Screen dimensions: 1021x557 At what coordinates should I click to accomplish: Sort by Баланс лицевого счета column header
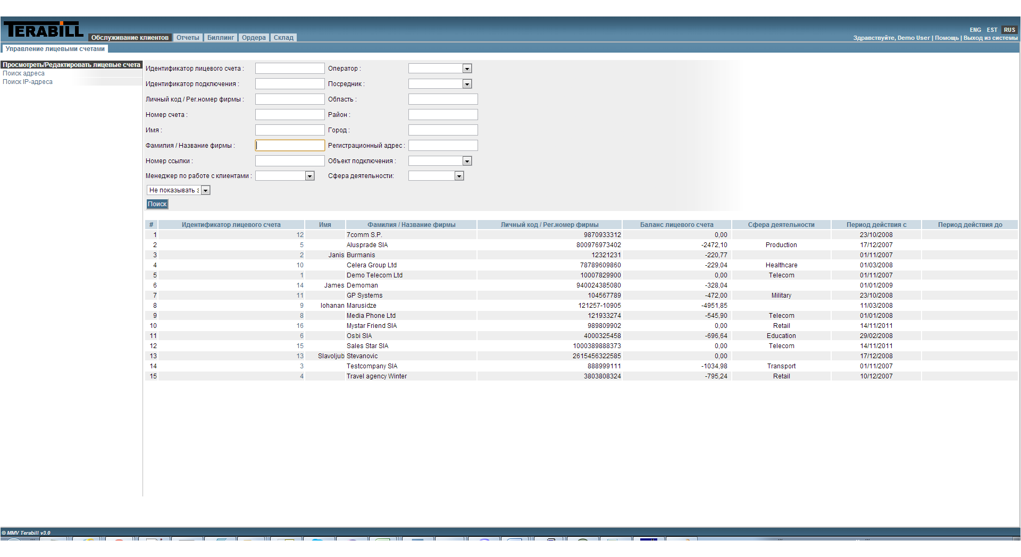676,225
